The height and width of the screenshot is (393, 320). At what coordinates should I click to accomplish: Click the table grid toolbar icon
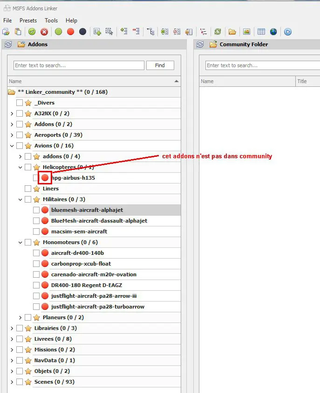[x=261, y=32]
